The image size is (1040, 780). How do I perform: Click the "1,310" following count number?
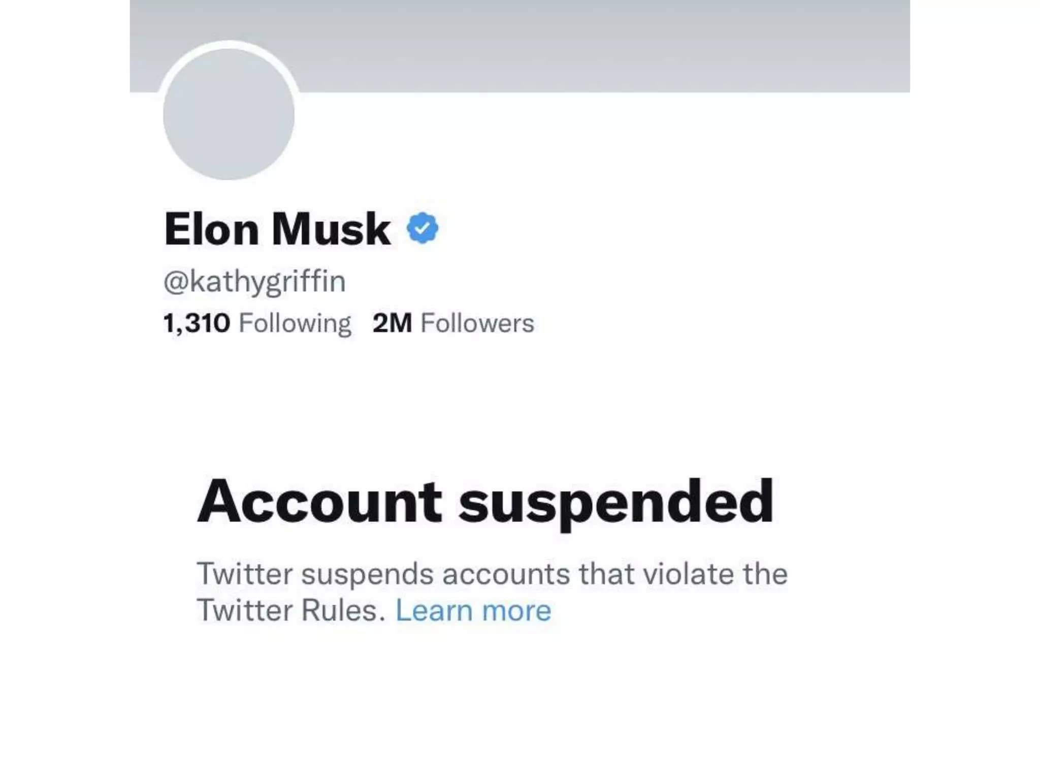tap(197, 323)
